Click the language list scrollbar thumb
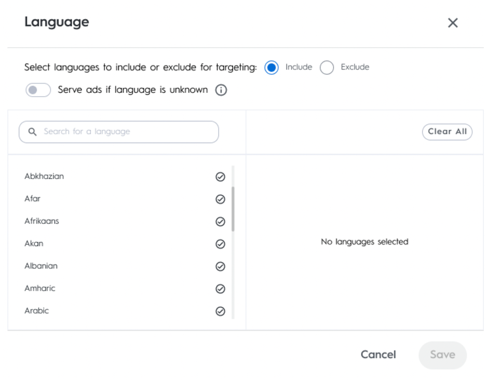The image size is (487, 381). 233,209
